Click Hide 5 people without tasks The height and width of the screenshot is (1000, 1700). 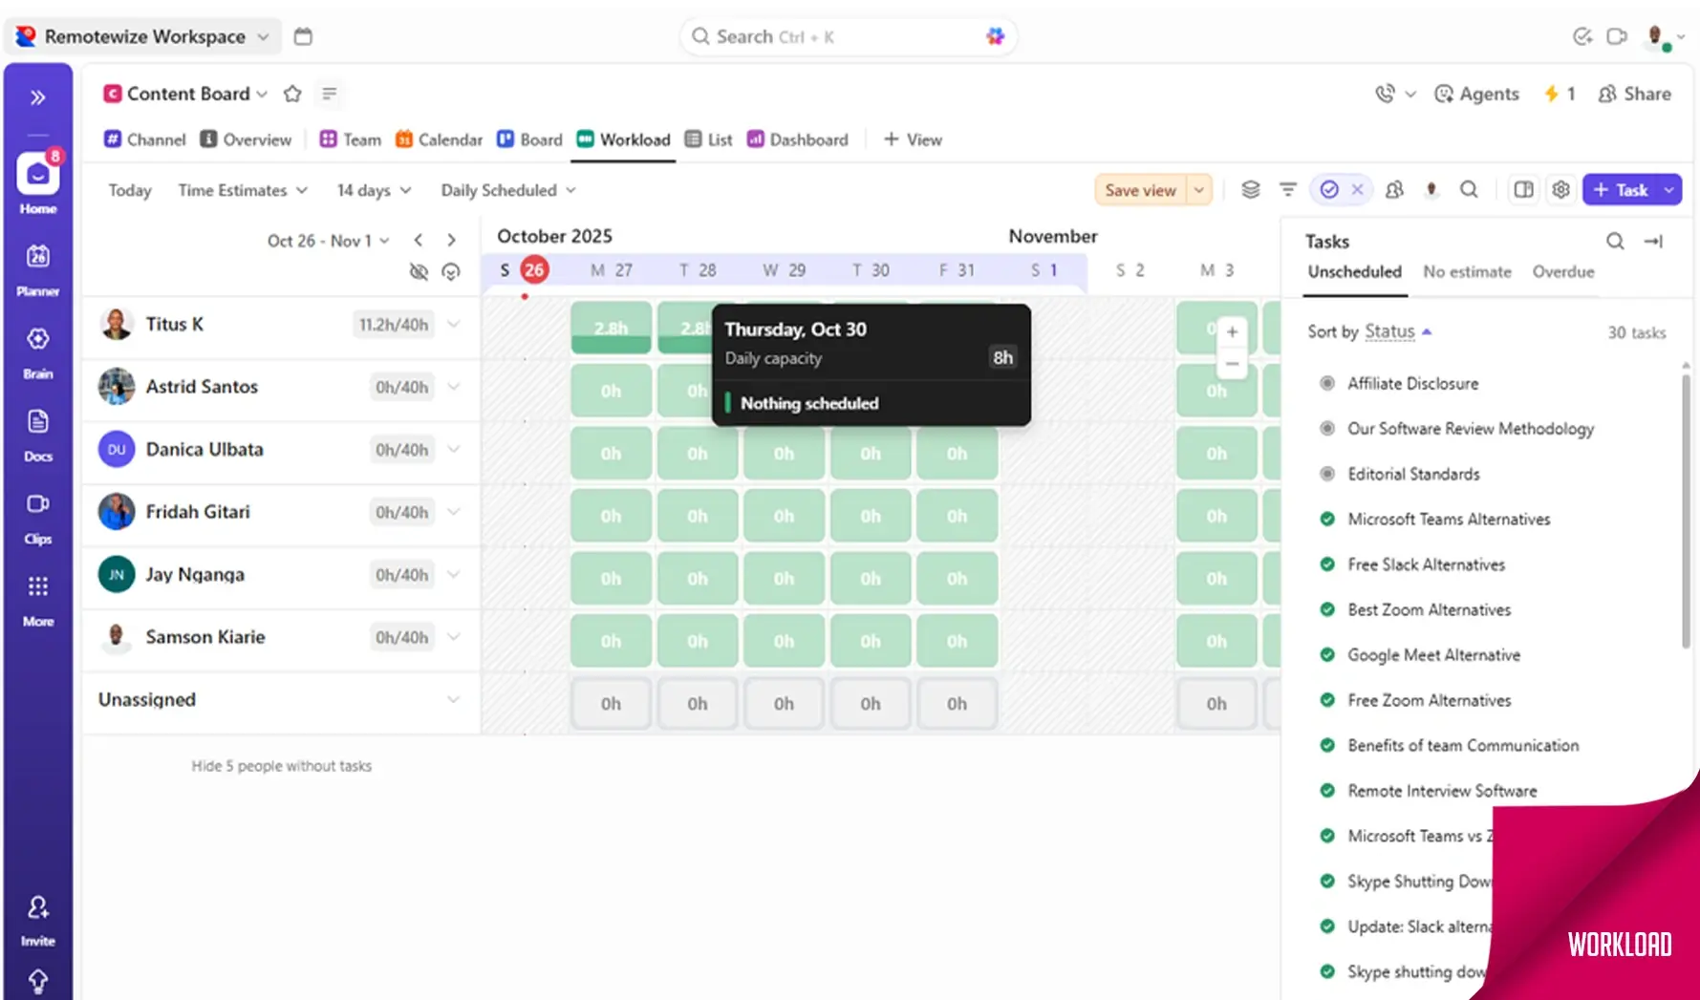[x=281, y=766]
